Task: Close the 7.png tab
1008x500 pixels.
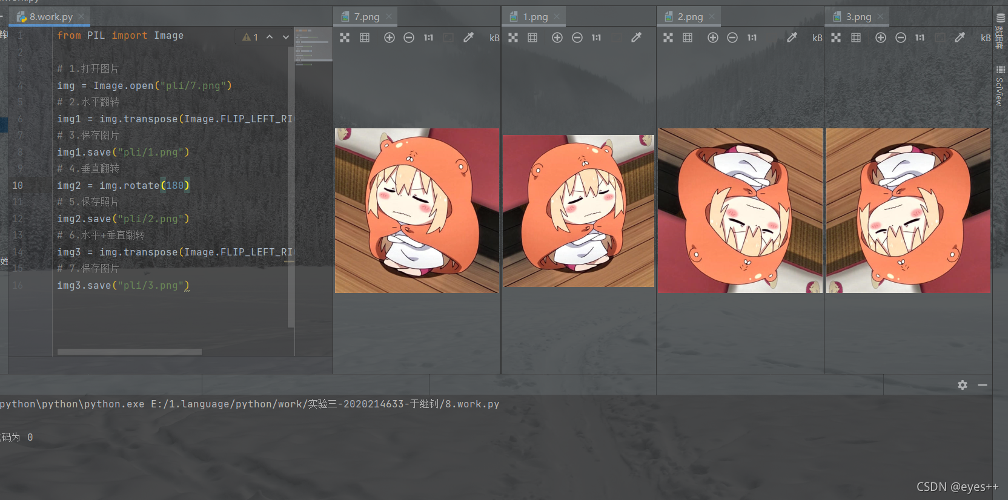Action: (x=389, y=16)
